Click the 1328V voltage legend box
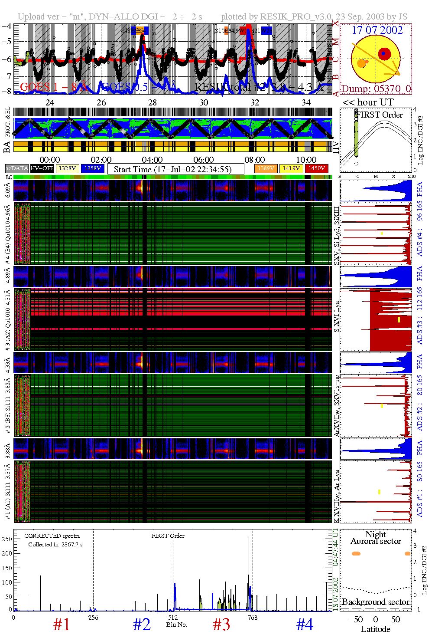This screenshot has width=435, height=641. tap(68, 168)
